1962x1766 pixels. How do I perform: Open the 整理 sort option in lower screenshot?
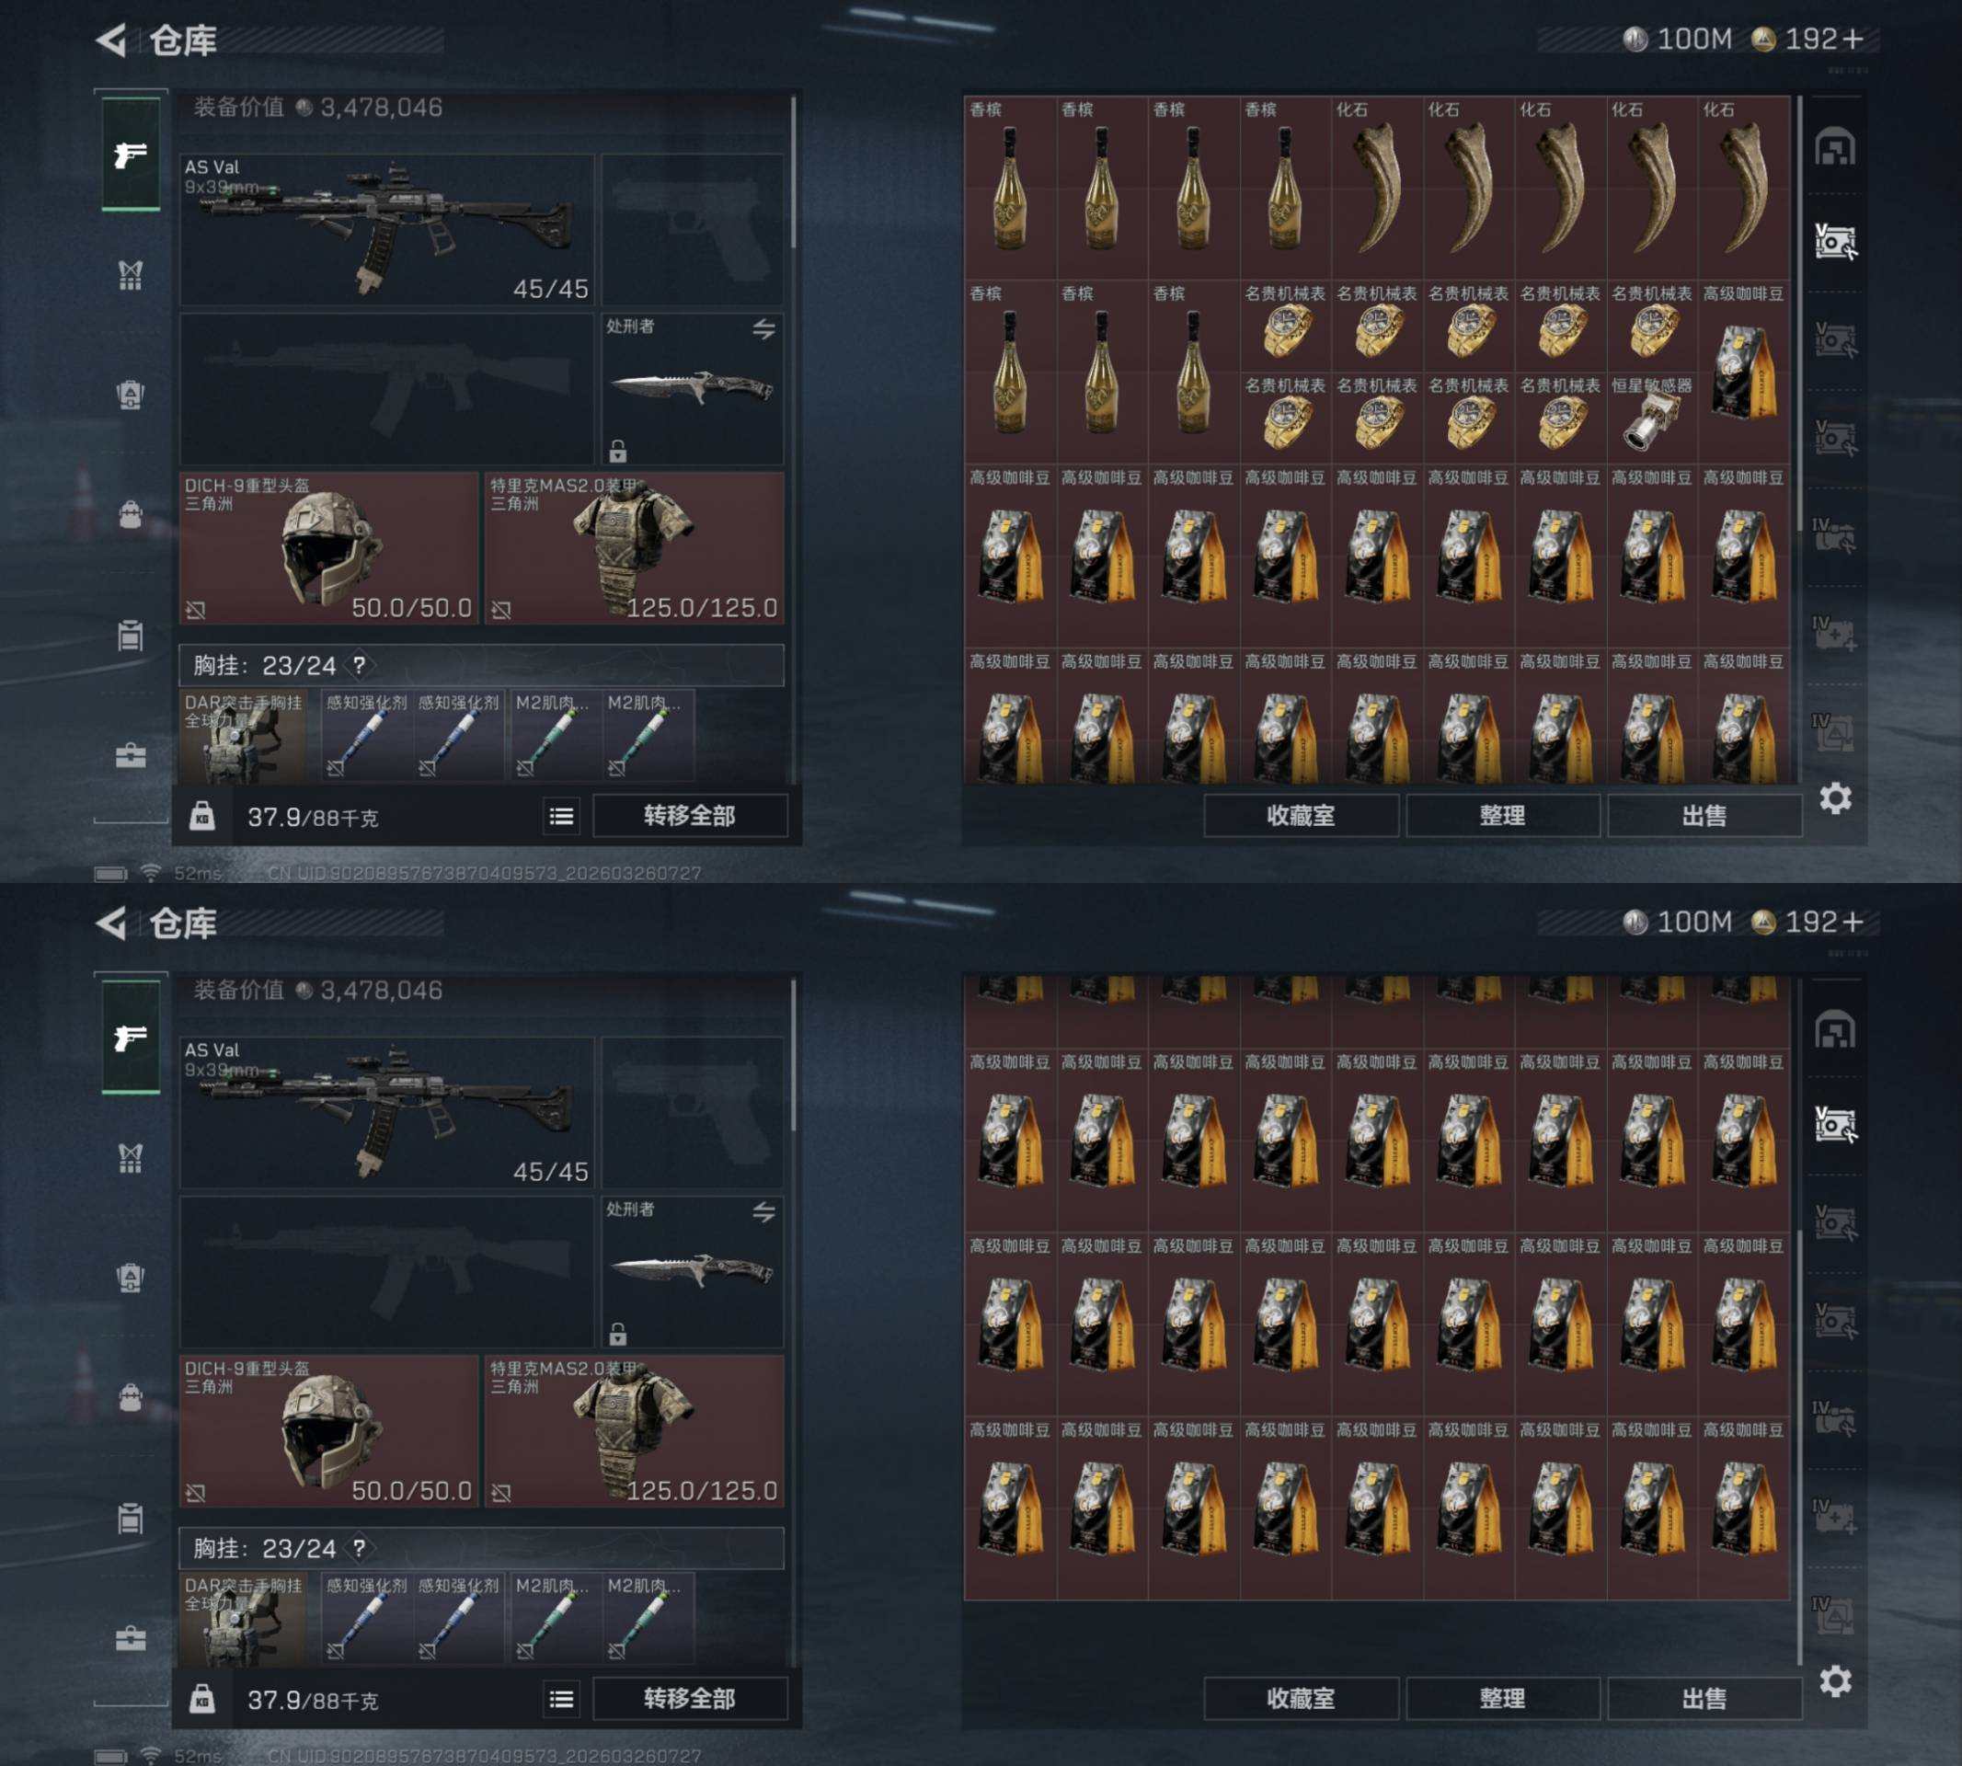pyautogui.click(x=1502, y=1699)
